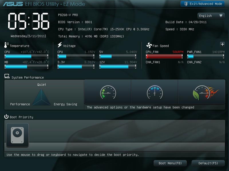Click the 3.3V voltage bar

(76, 67)
